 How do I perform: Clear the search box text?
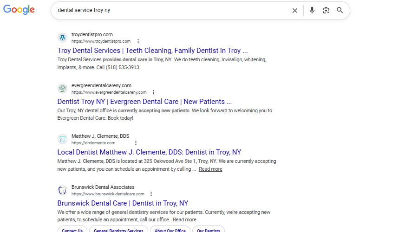pos(295,10)
